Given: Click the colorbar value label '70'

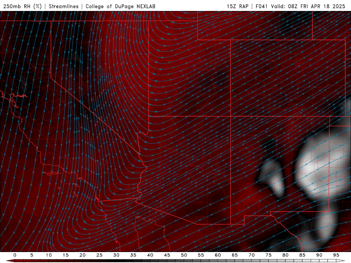Looking at the screenshot, I should pos(251,255).
